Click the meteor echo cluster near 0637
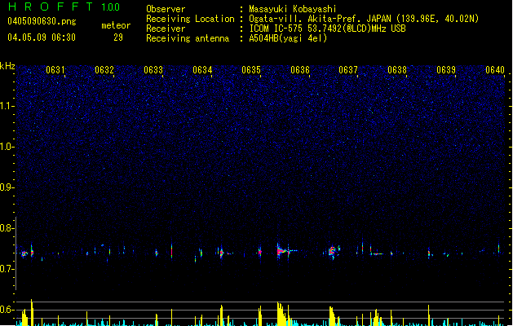The height and width of the screenshot is (326, 513). click(334, 252)
